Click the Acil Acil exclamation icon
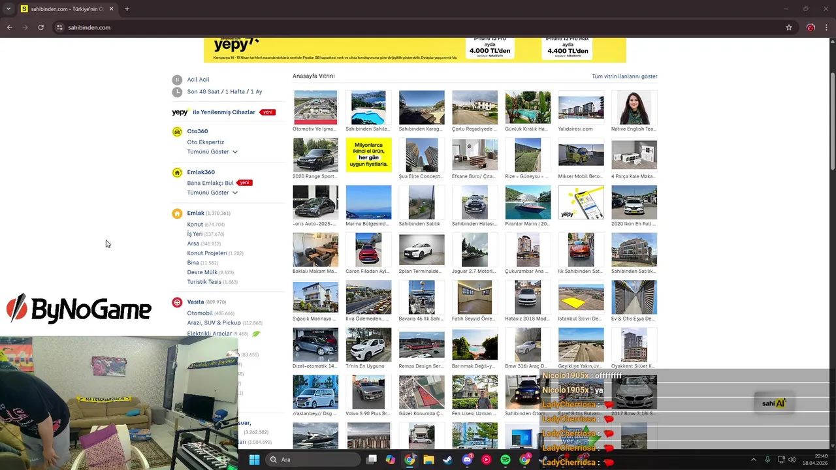 (x=177, y=80)
